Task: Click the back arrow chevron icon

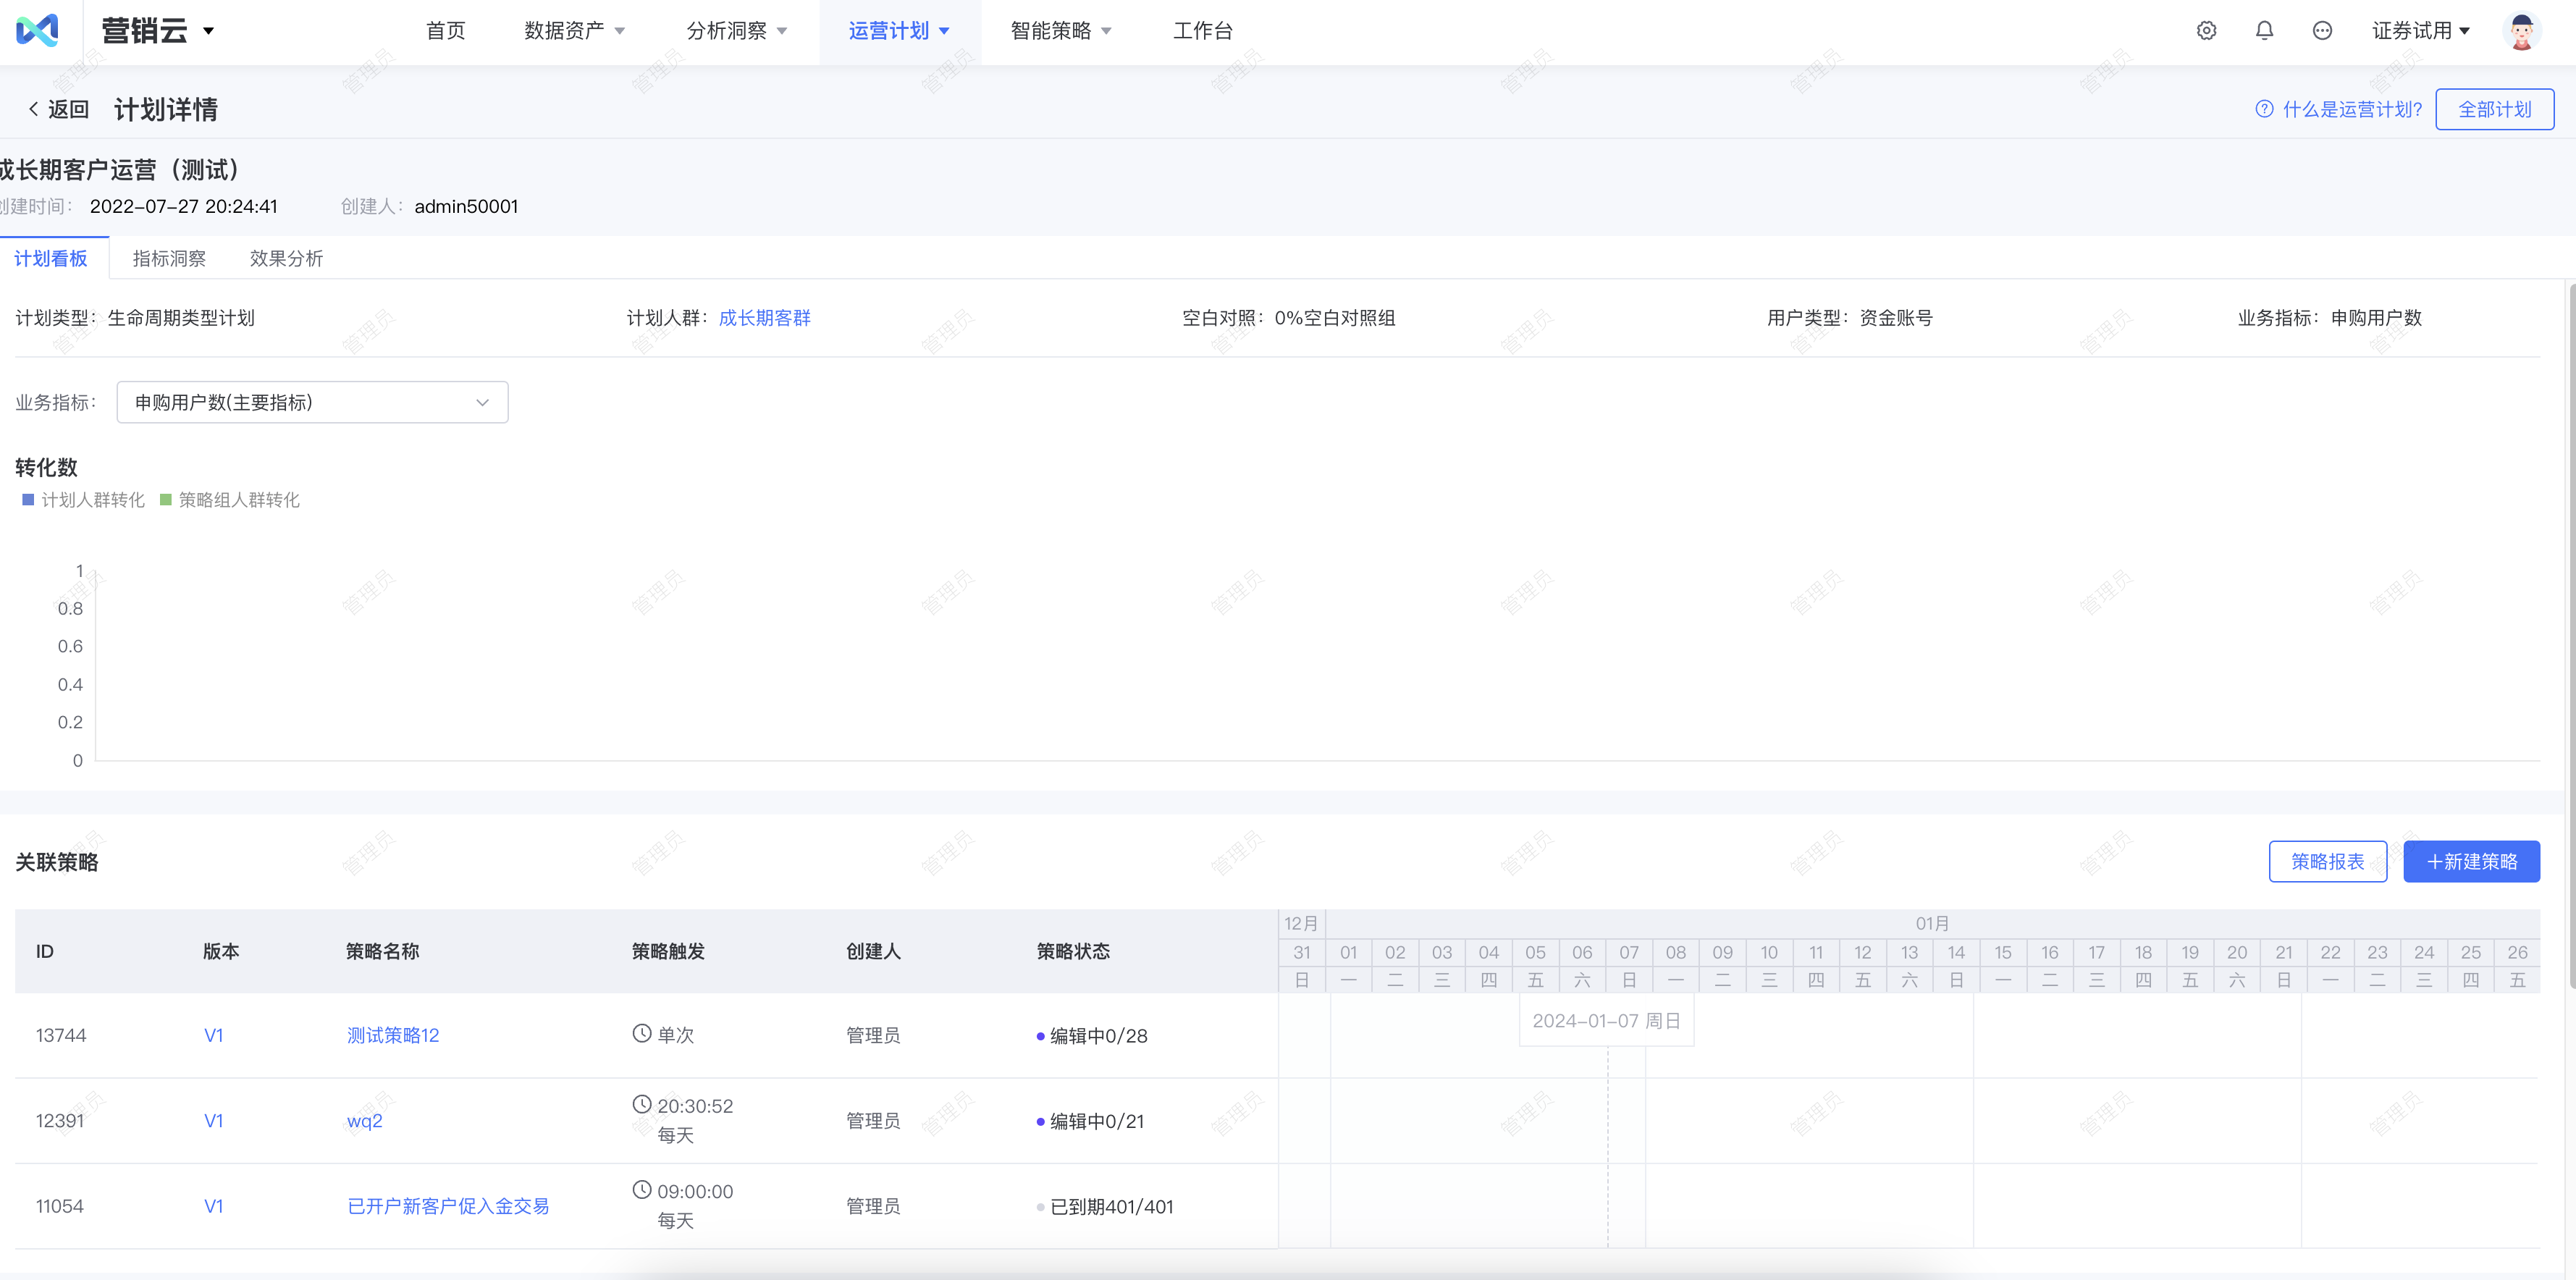Action: (x=33, y=109)
